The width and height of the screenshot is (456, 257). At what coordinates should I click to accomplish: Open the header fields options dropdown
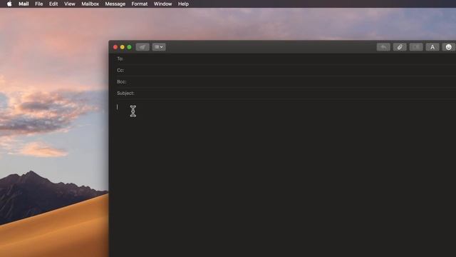point(159,47)
